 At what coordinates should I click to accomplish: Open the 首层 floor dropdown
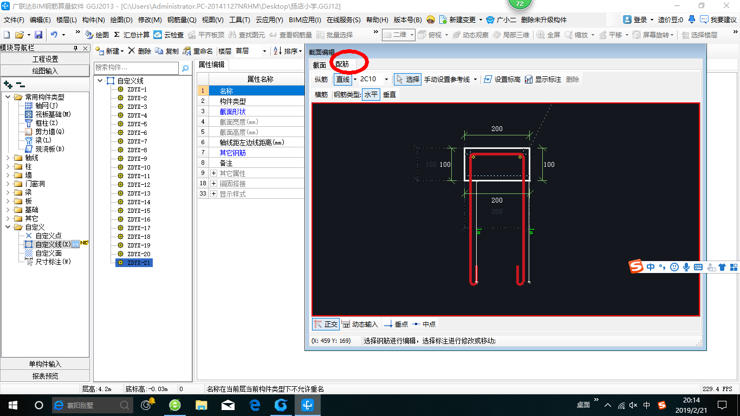tap(264, 51)
